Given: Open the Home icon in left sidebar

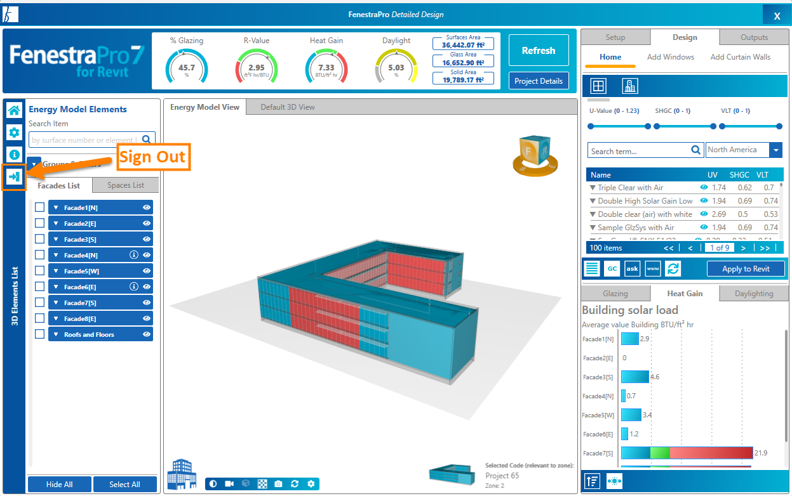Looking at the screenshot, I should pyautogui.click(x=14, y=110).
